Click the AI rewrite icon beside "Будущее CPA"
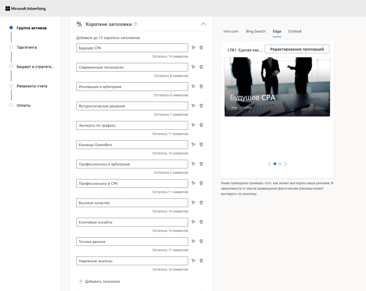 tap(193, 48)
